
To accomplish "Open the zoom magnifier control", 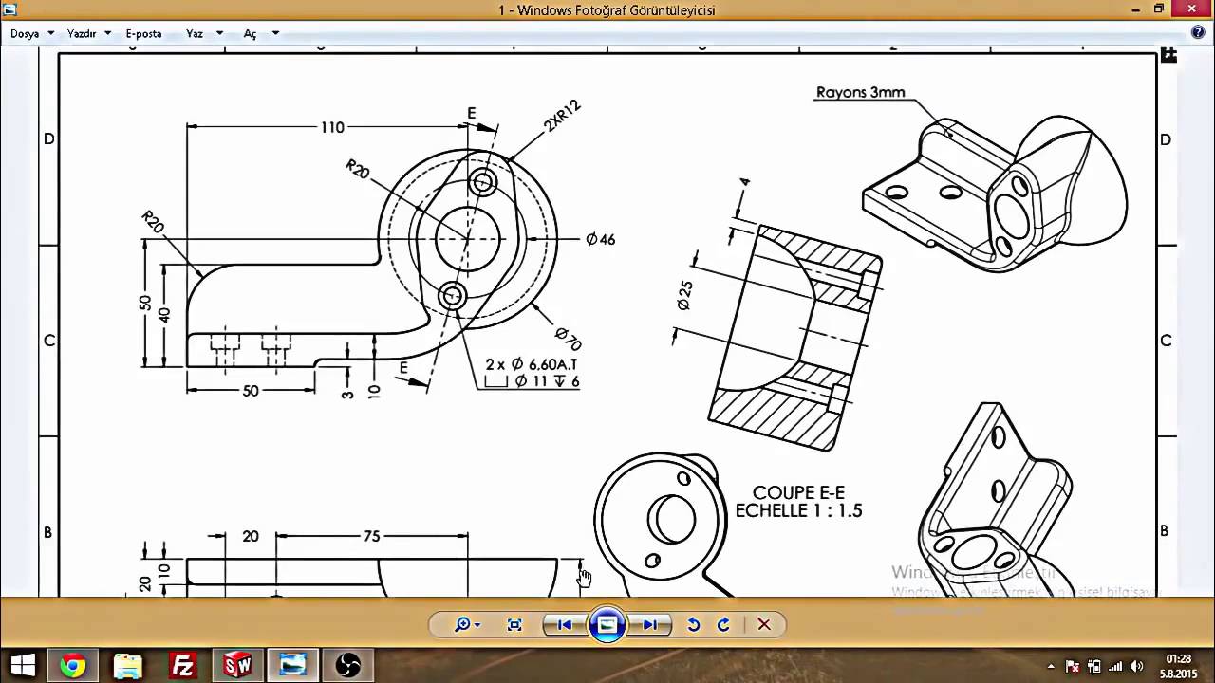I will click(462, 624).
